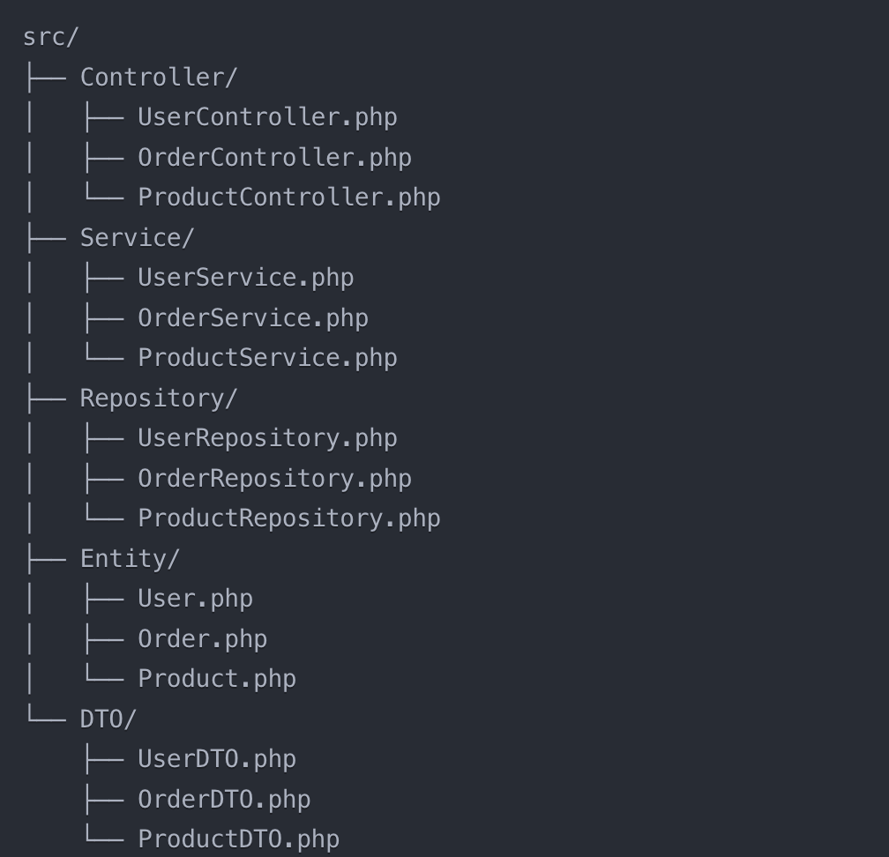Select the Repository/ directory
Screen dimensions: 889x857
point(159,399)
